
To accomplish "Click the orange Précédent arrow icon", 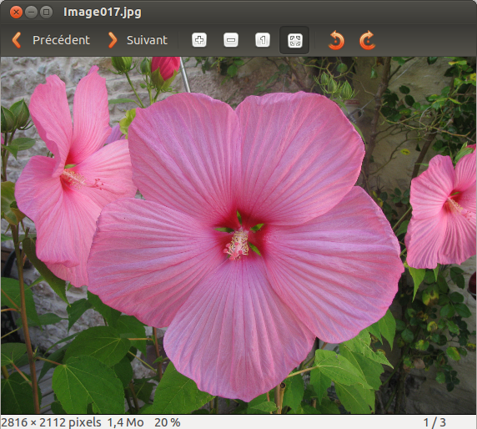I will click(x=17, y=40).
